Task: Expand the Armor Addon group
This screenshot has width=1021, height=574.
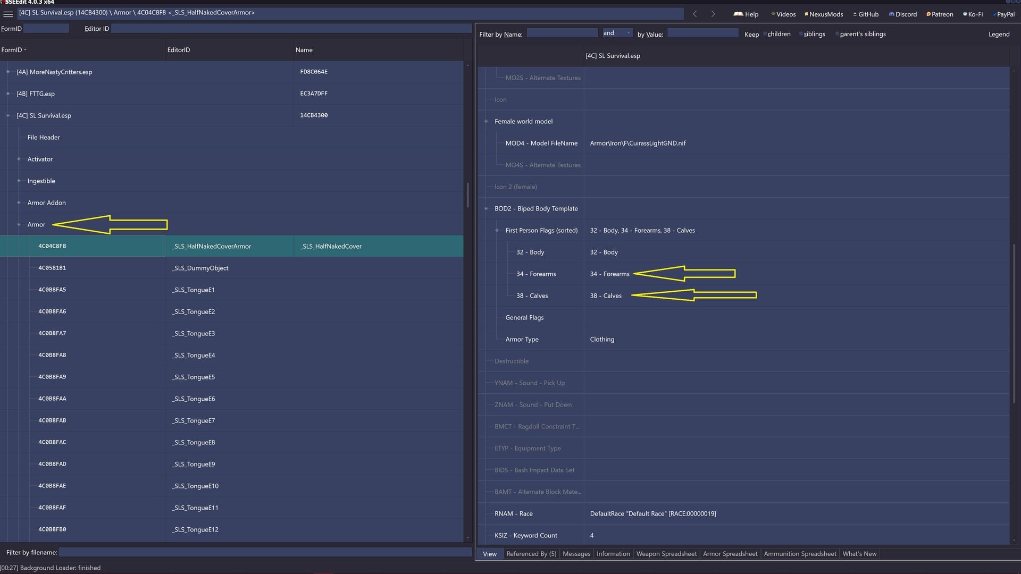Action: pyautogui.click(x=19, y=202)
